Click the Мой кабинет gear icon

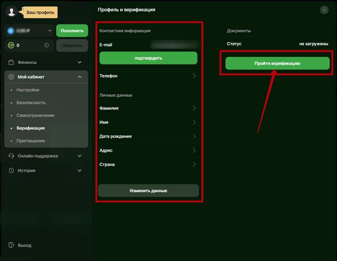point(11,77)
